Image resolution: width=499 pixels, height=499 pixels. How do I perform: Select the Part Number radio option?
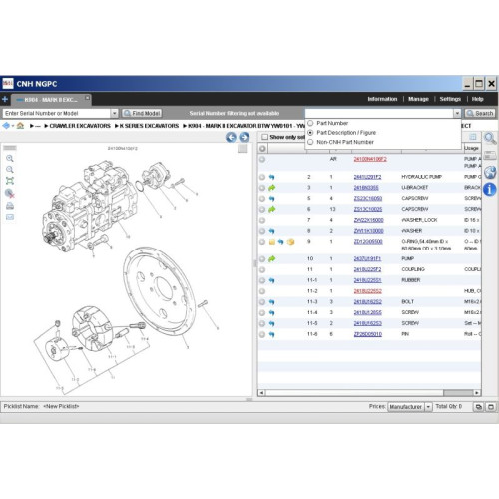(x=310, y=123)
